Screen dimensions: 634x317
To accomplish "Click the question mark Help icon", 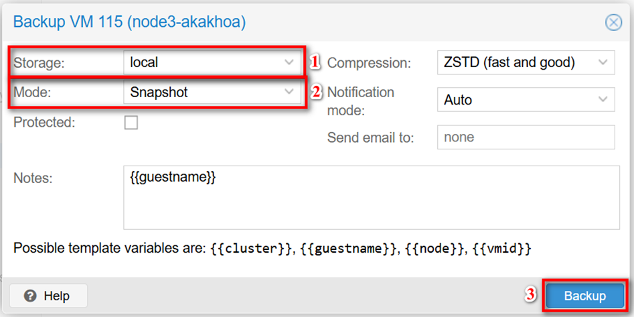I will (30, 296).
